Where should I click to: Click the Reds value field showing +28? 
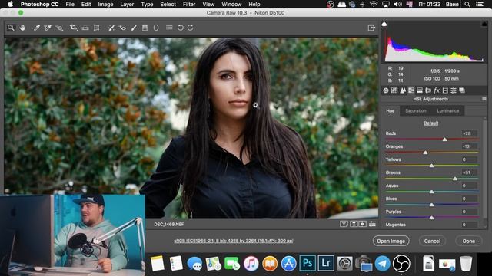click(x=469, y=133)
